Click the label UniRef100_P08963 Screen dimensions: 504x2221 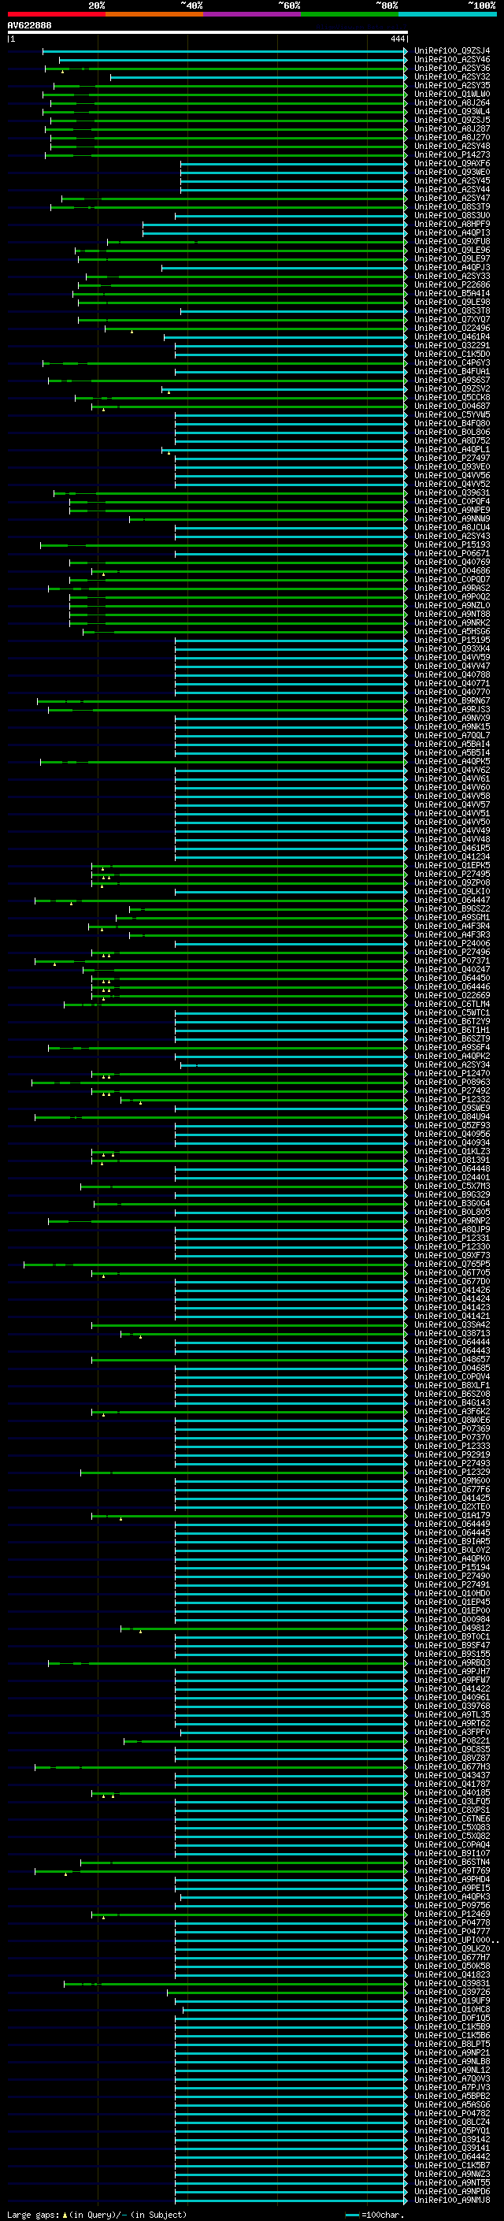(x=451, y=1082)
